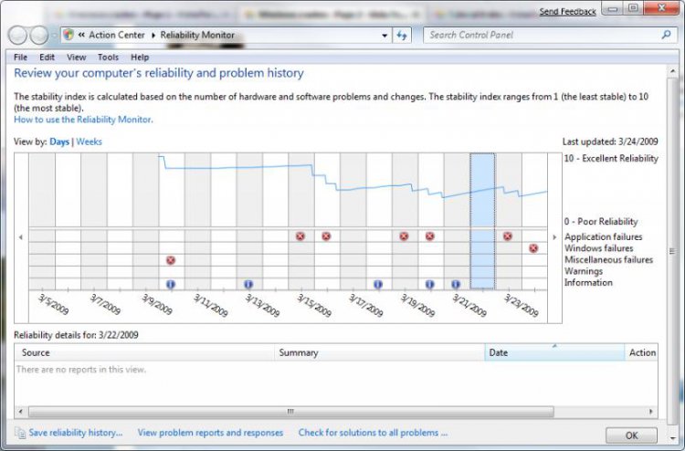
Task: Click the document icon beside Save reliability history
Action: tap(20, 433)
